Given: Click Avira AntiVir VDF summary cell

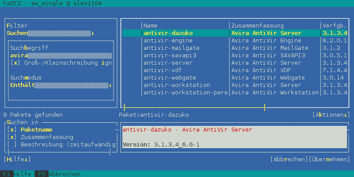Looking at the screenshot, I should [x=261, y=70].
